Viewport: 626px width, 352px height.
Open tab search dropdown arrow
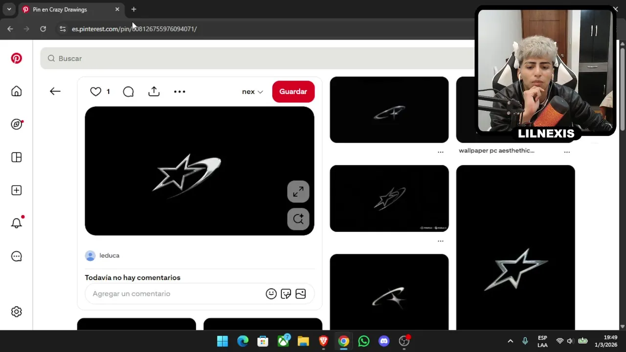(9, 9)
